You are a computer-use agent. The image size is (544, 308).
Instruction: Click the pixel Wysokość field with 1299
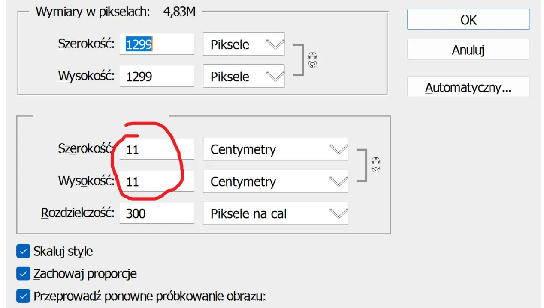(x=157, y=76)
